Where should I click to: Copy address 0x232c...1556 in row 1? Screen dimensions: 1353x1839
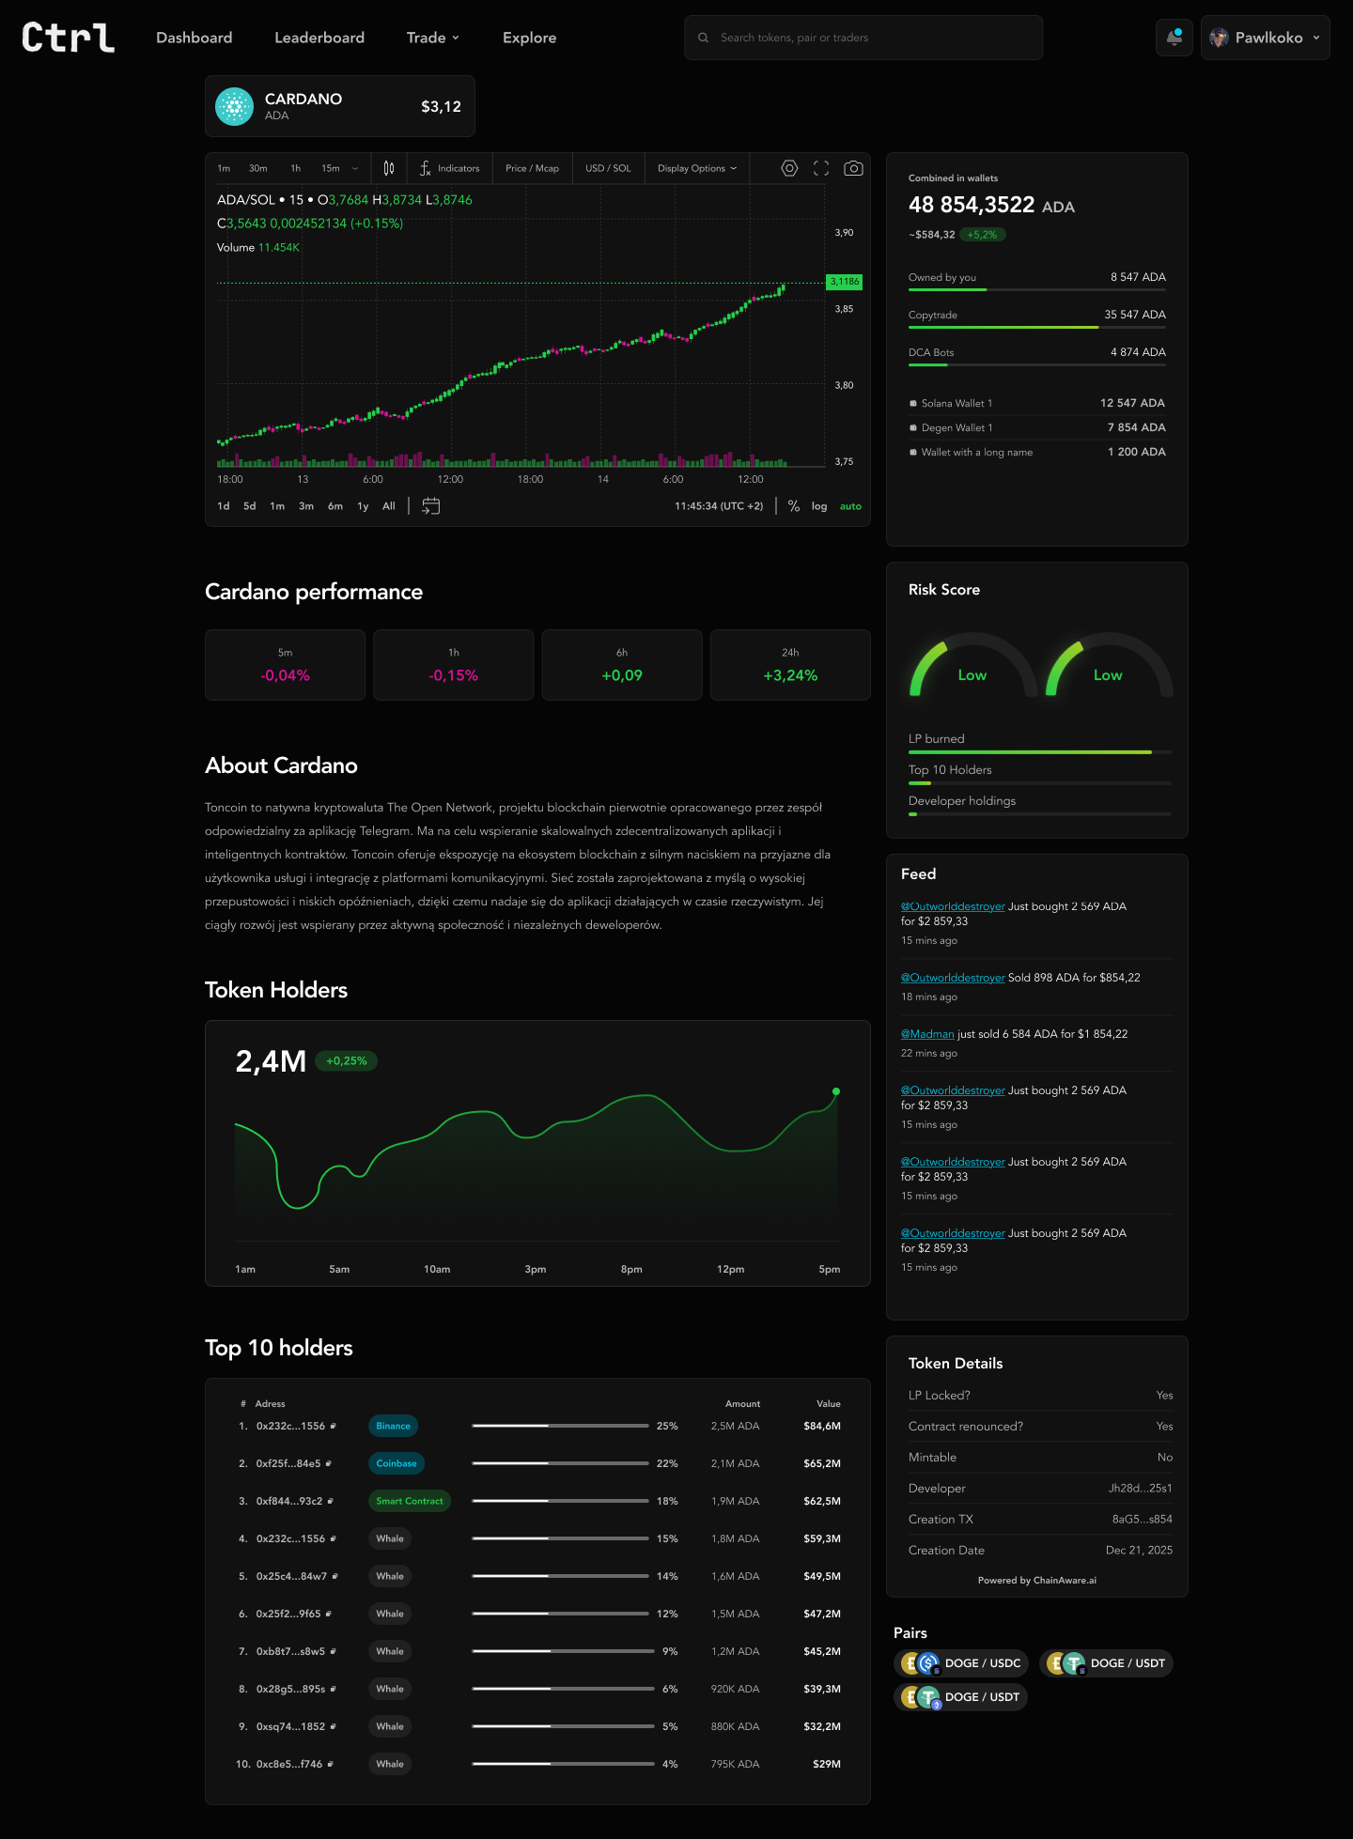coord(334,1426)
